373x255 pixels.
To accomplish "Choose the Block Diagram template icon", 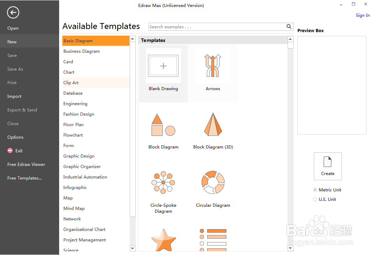I will click(163, 125).
